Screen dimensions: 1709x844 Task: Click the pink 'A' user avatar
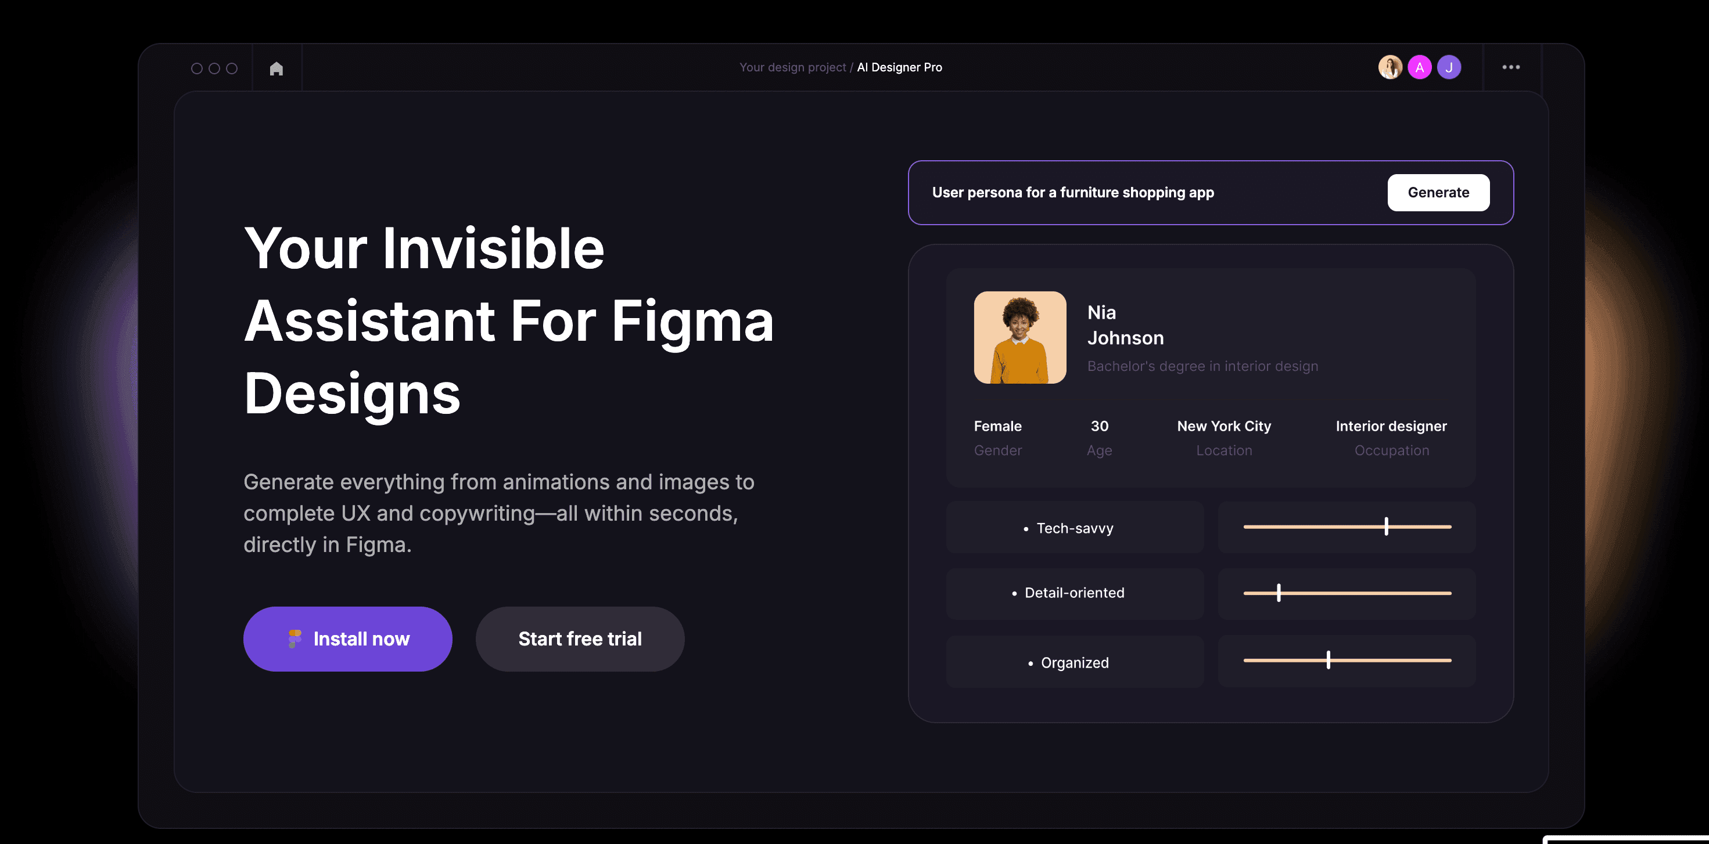click(1419, 67)
